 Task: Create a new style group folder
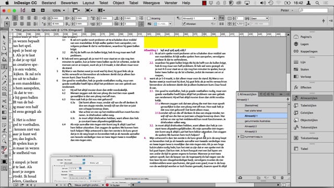[x=258, y=178]
